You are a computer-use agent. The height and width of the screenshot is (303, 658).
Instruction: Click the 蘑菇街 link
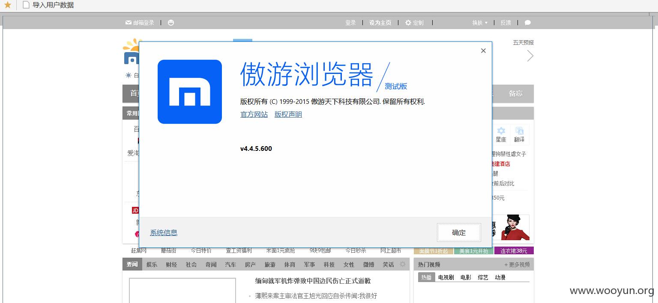point(168,250)
